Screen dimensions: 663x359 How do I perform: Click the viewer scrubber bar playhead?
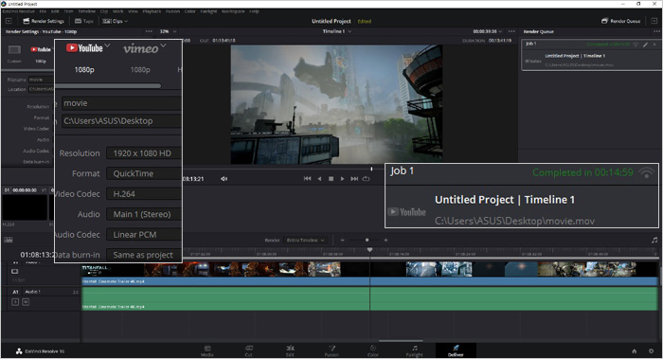371,170
